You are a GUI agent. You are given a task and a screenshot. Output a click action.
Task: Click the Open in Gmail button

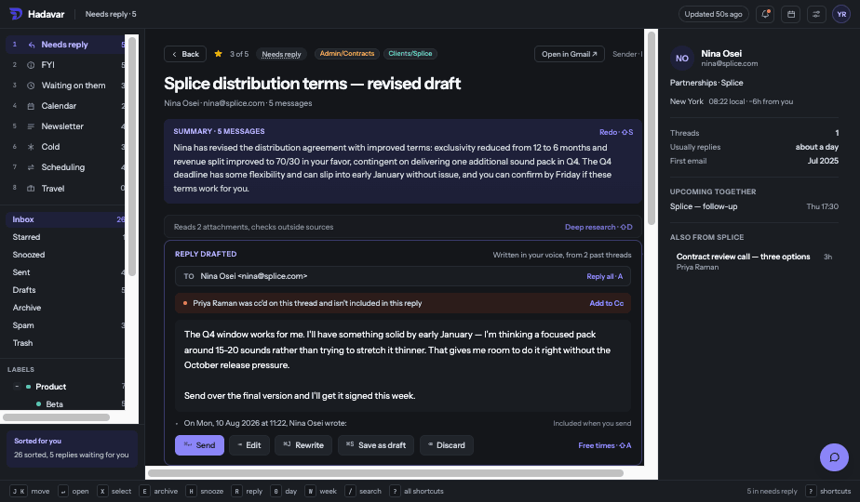click(x=570, y=54)
